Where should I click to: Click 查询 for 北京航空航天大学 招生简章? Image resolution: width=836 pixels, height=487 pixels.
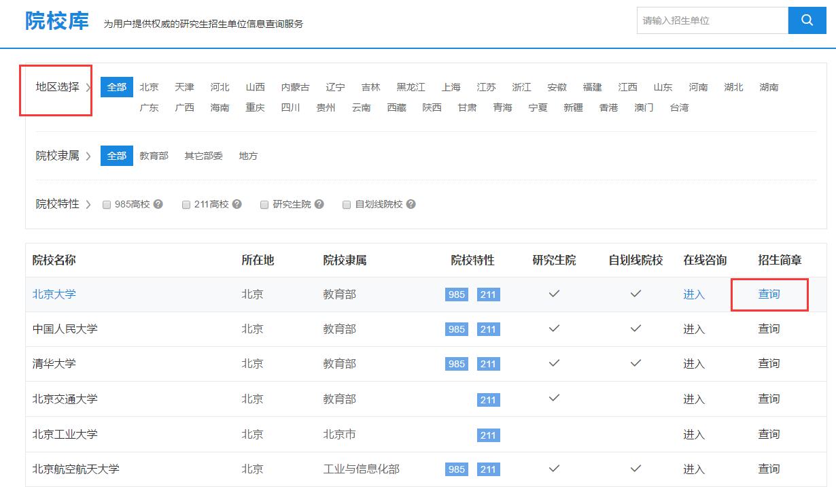click(769, 469)
